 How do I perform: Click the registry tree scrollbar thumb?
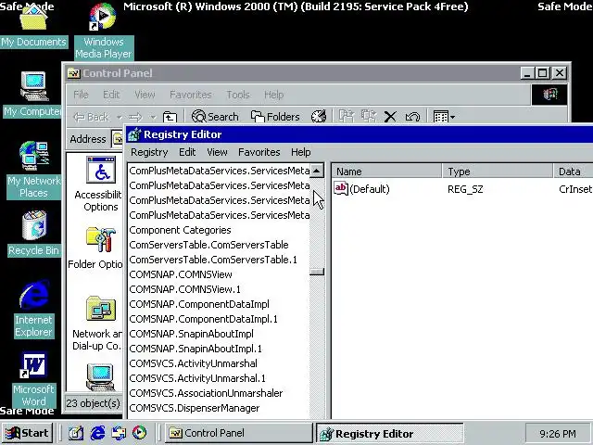click(x=317, y=272)
